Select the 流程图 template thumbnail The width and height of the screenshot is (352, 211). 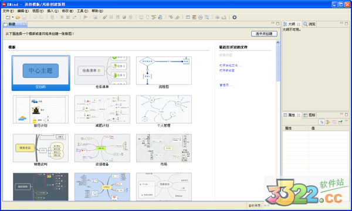coord(164,71)
